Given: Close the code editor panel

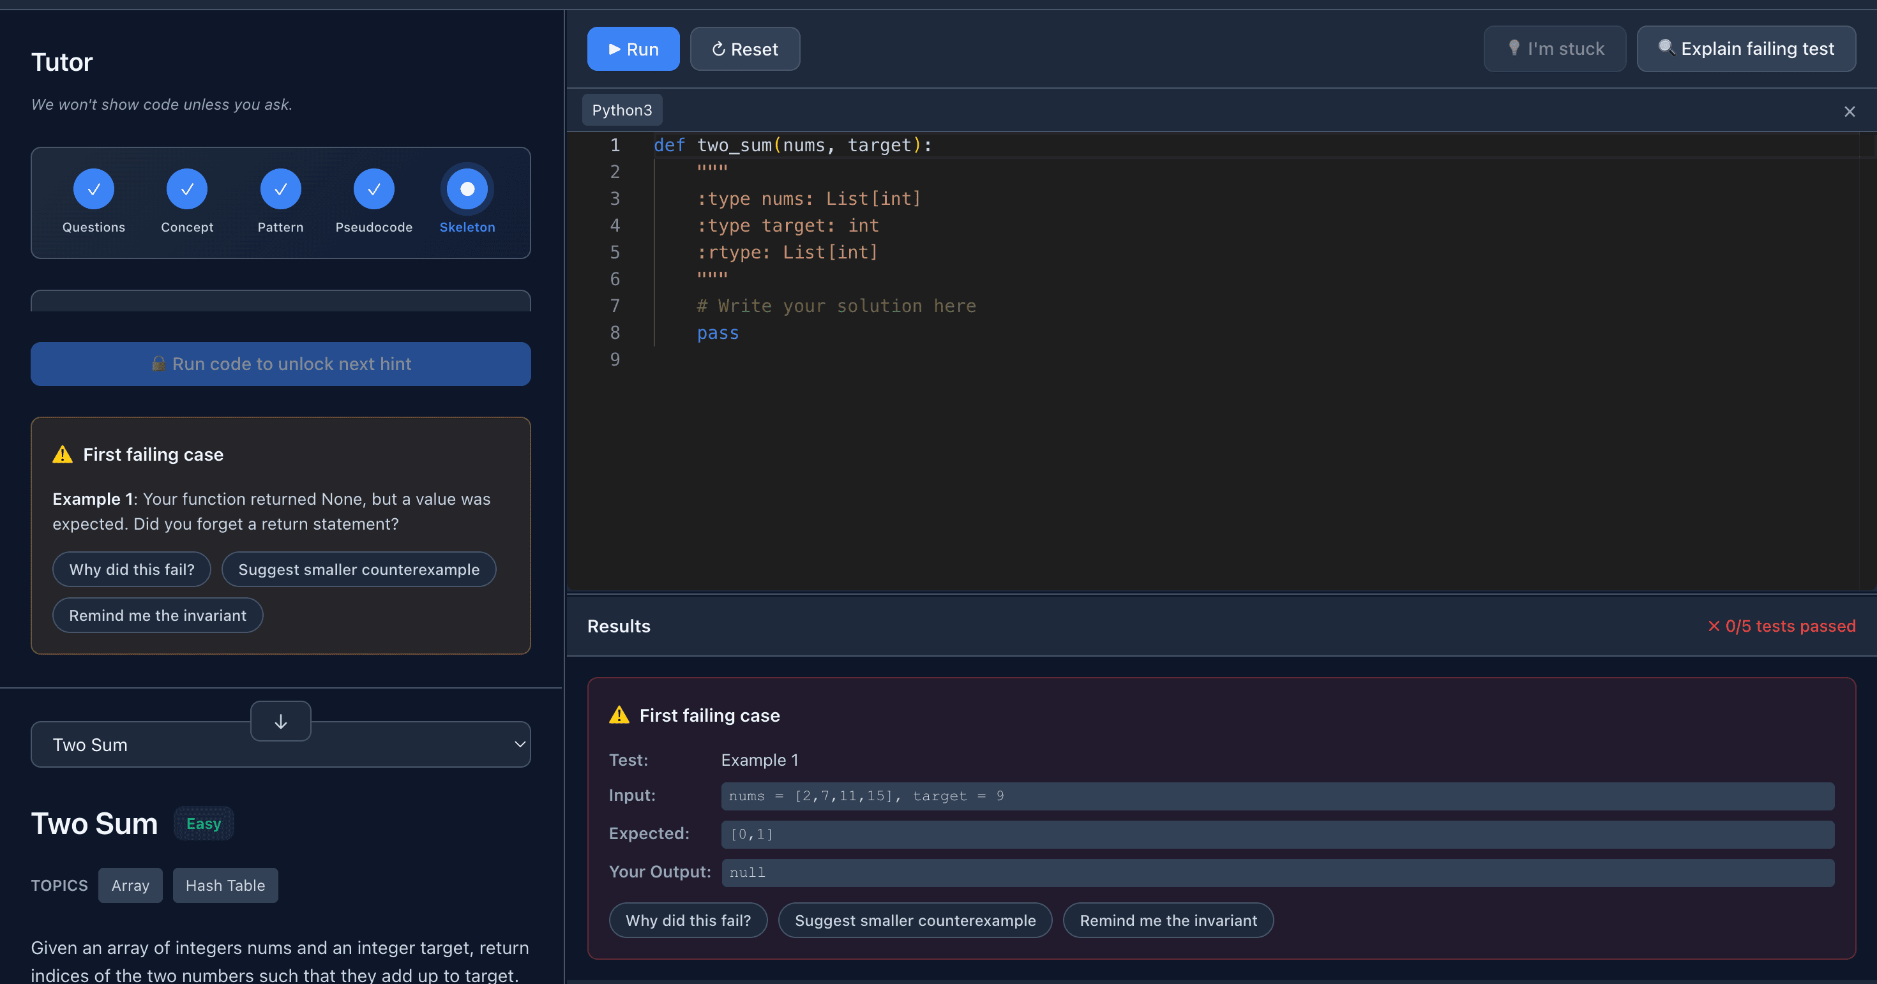Looking at the screenshot, I should (x=1850, y=110).
